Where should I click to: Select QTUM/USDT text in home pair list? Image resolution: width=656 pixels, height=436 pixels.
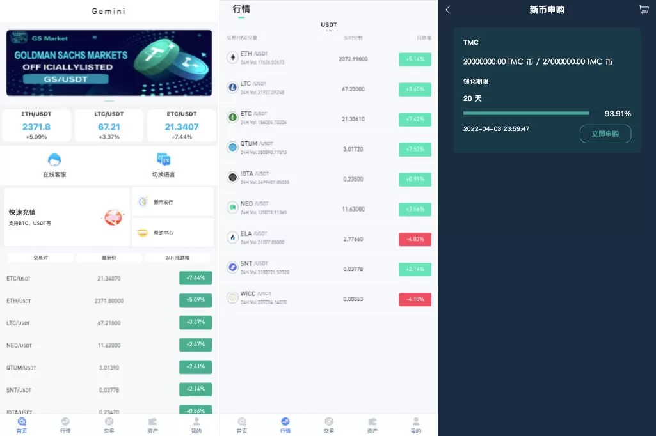click(x=21, y=368)
